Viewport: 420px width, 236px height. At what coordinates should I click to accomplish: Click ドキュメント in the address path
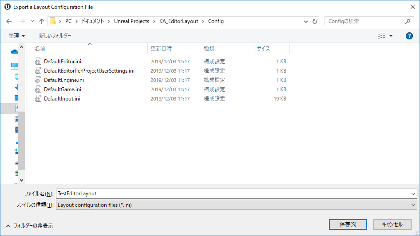pos(93,21)
